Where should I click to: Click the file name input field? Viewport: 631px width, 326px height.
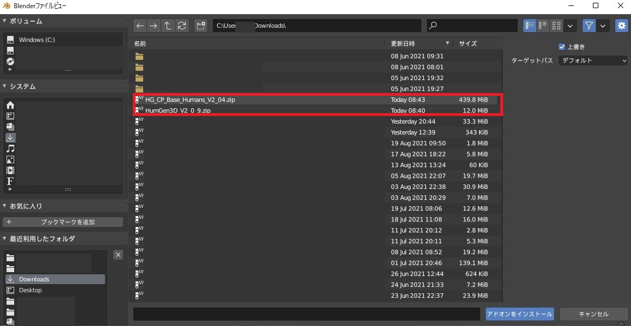(x=307, y=314)
